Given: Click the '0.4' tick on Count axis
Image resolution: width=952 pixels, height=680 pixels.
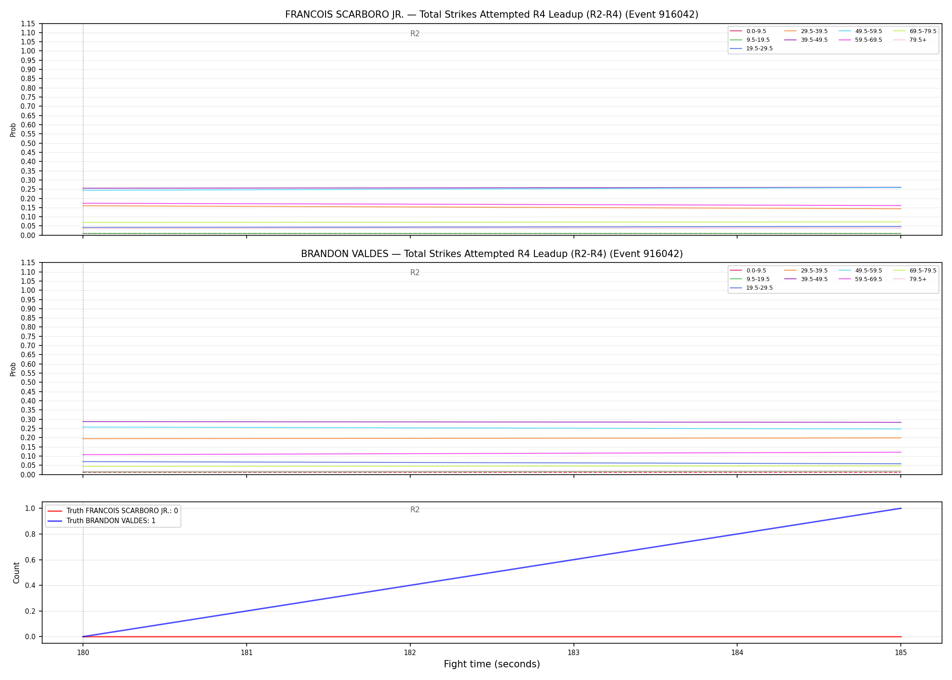Looking at the screenshot, I should (x=30, y=585).
